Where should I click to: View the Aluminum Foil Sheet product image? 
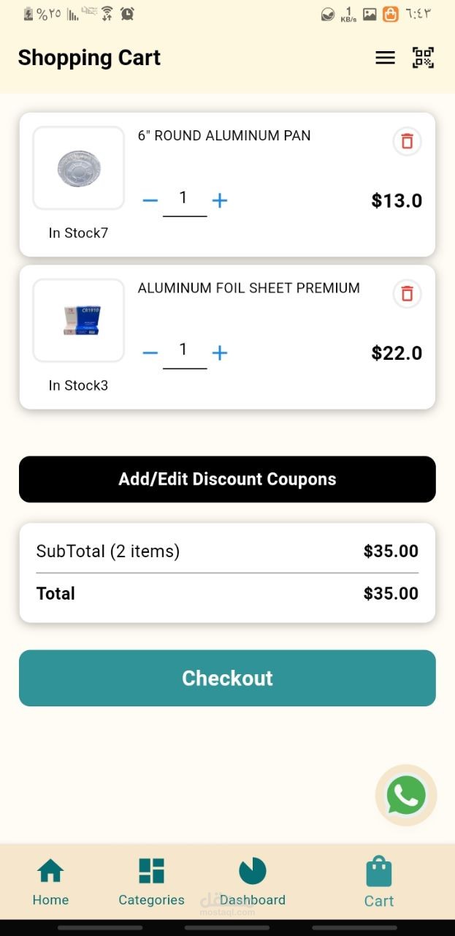78,320
